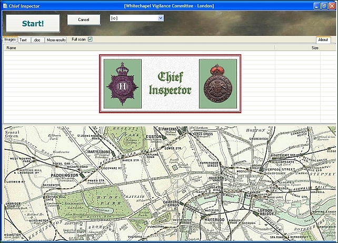Toggle the Full scan checkbox
The height and width of the screenshot is (243, 338).
tap(90, 39)
